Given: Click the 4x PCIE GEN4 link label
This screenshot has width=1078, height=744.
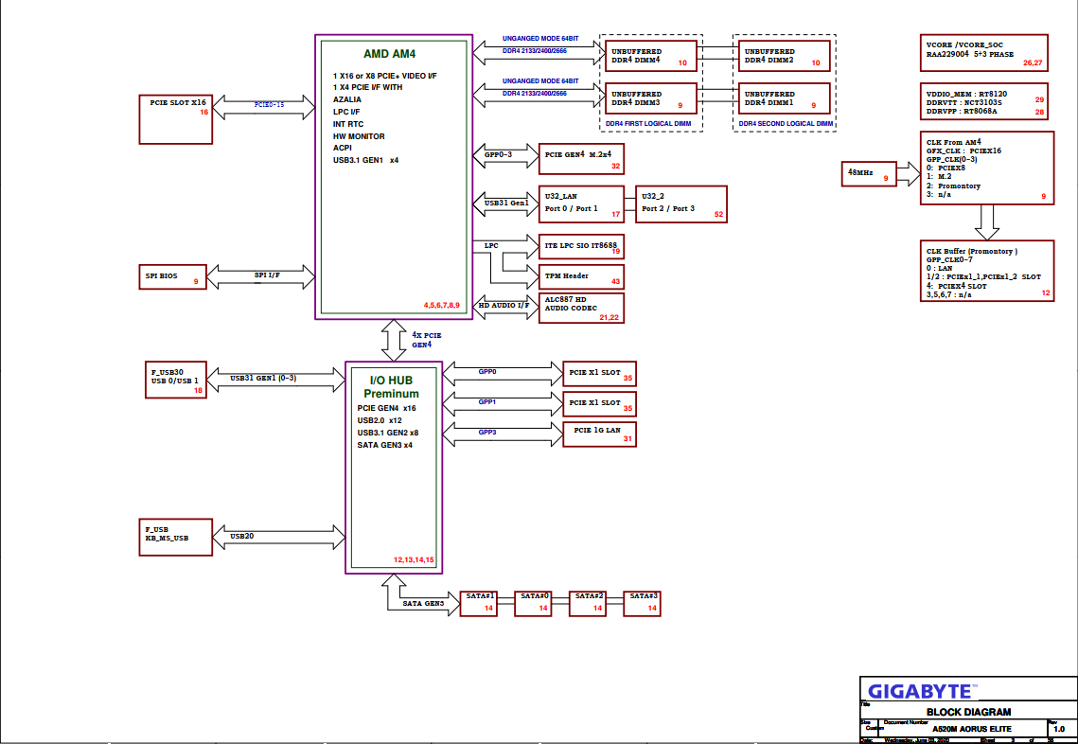Looking at the screenshot, I should tap(426, 340).
